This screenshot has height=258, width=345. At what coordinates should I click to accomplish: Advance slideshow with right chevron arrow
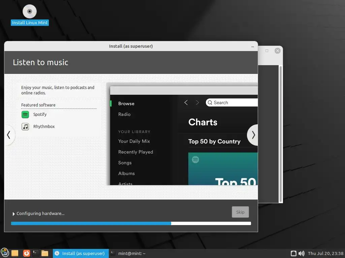(x=253, y=135)
